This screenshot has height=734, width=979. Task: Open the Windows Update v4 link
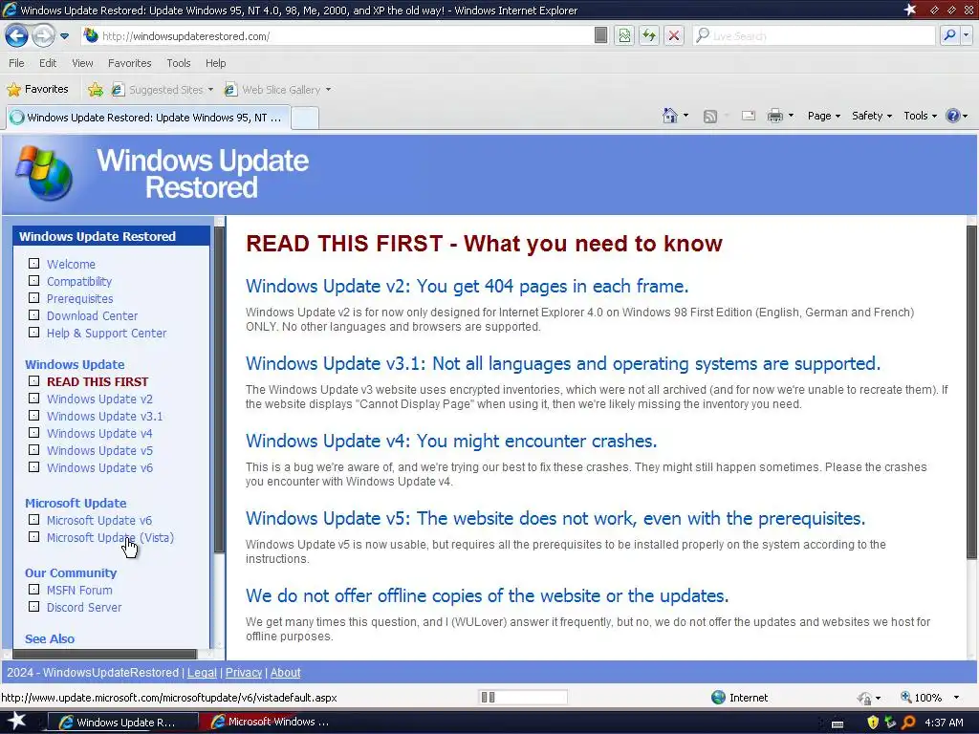pyautogui.click(x=99, y=433)
